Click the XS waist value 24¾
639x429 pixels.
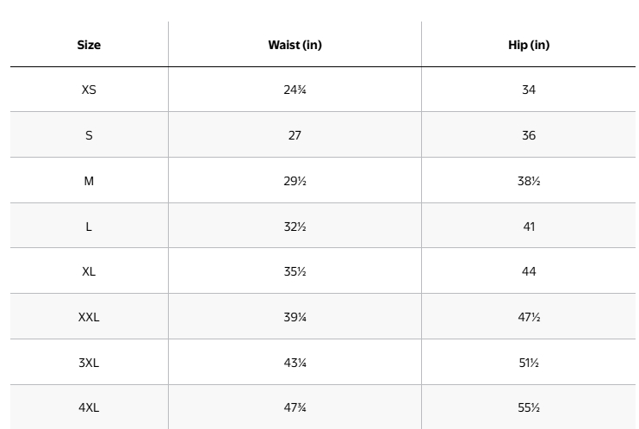tap(295, 90)
